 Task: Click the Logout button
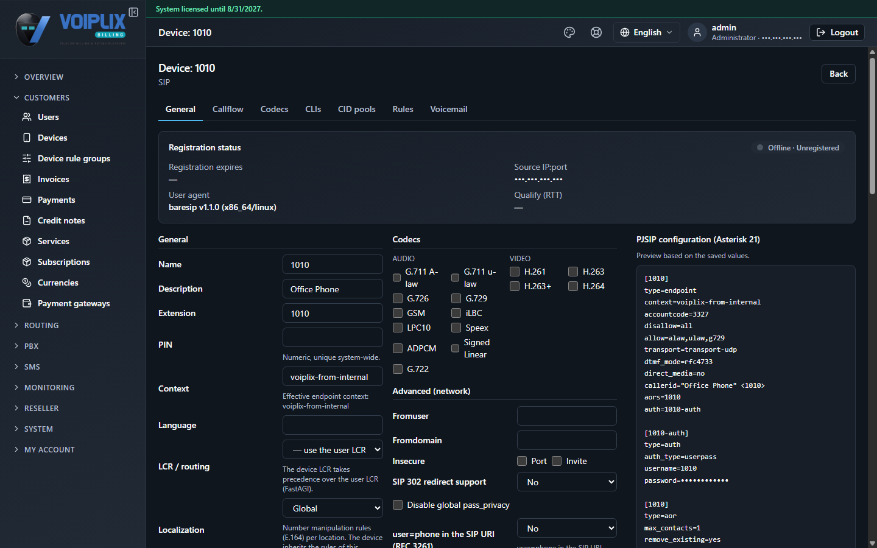pos(837,32)
